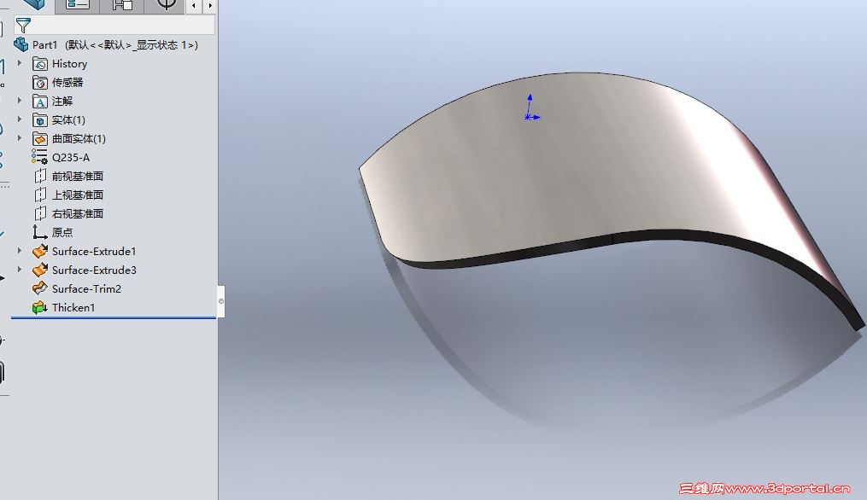
Task: Expand the Surface-Extrude1 feature
Action: click(x=20, y=252)
